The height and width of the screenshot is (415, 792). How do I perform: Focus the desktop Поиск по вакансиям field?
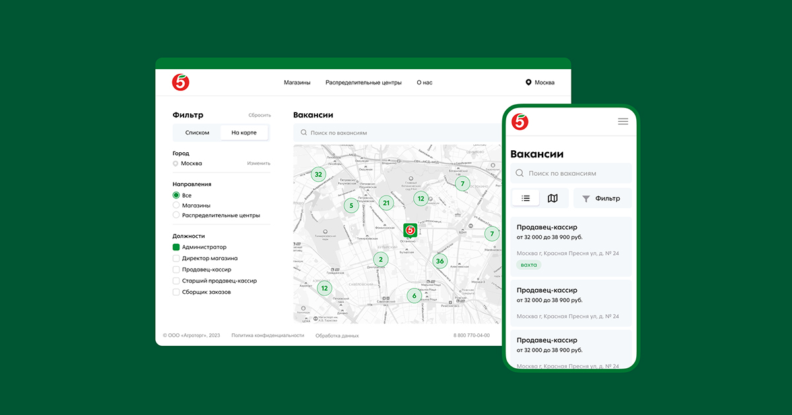point(397,132)
